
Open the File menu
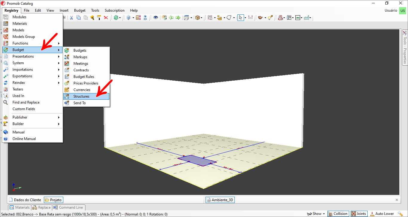27,10
